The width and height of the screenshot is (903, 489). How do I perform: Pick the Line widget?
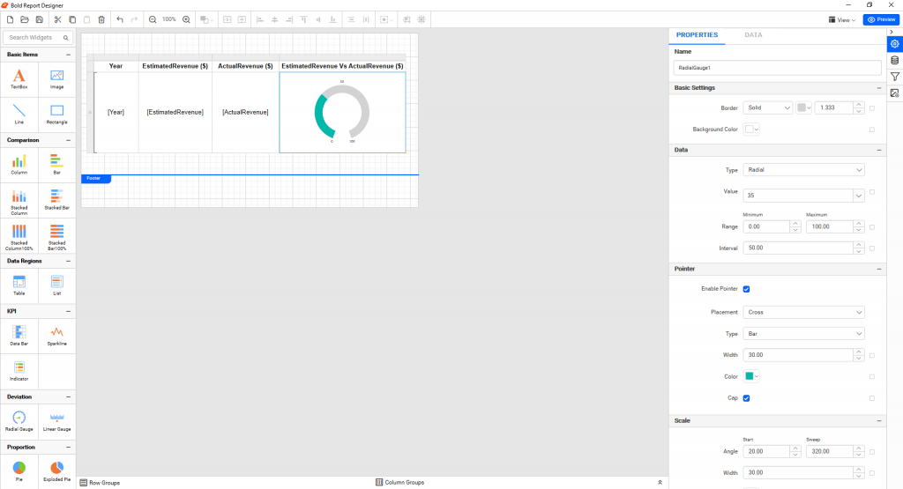coord(19,114)
